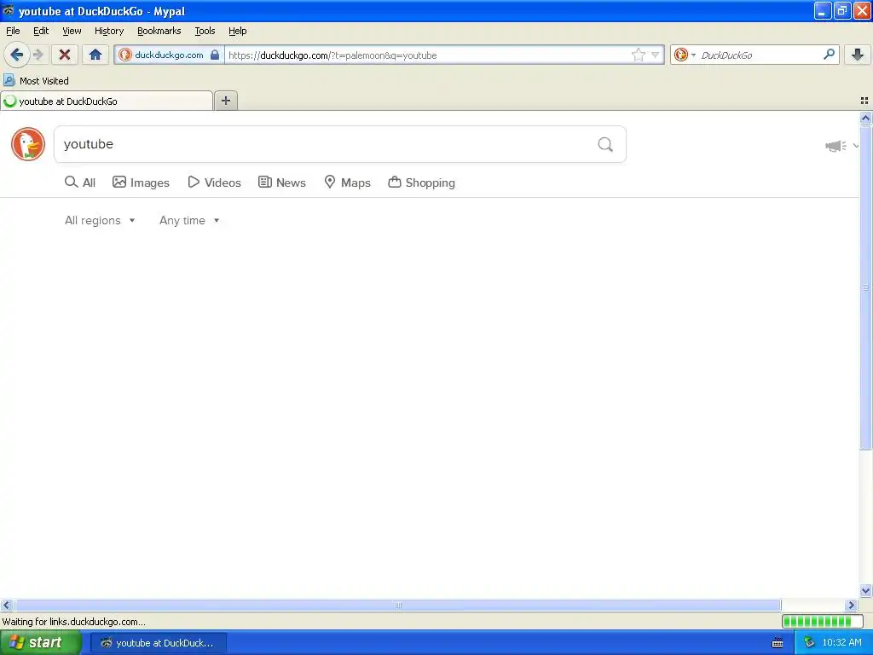The image size is (873, 655).
Task: Select the youtube at DuckDuckGo tab
Action: [x=107, y=101]
